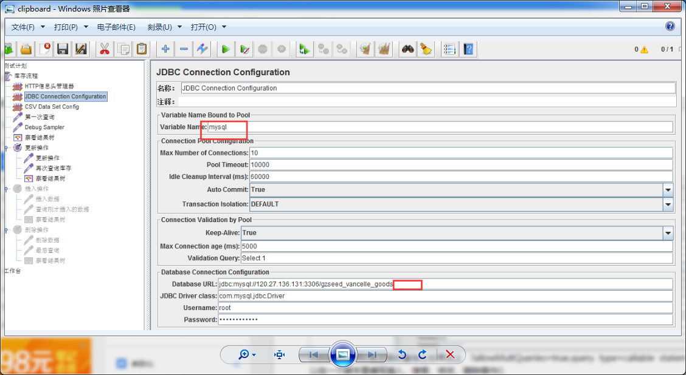Open the 打开(O) menu
Viewport: 686px width, 375px height.
click(x=208, y=27)
